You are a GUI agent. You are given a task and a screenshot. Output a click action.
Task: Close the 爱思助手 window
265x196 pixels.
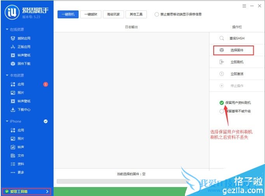(x=260, y=6)
